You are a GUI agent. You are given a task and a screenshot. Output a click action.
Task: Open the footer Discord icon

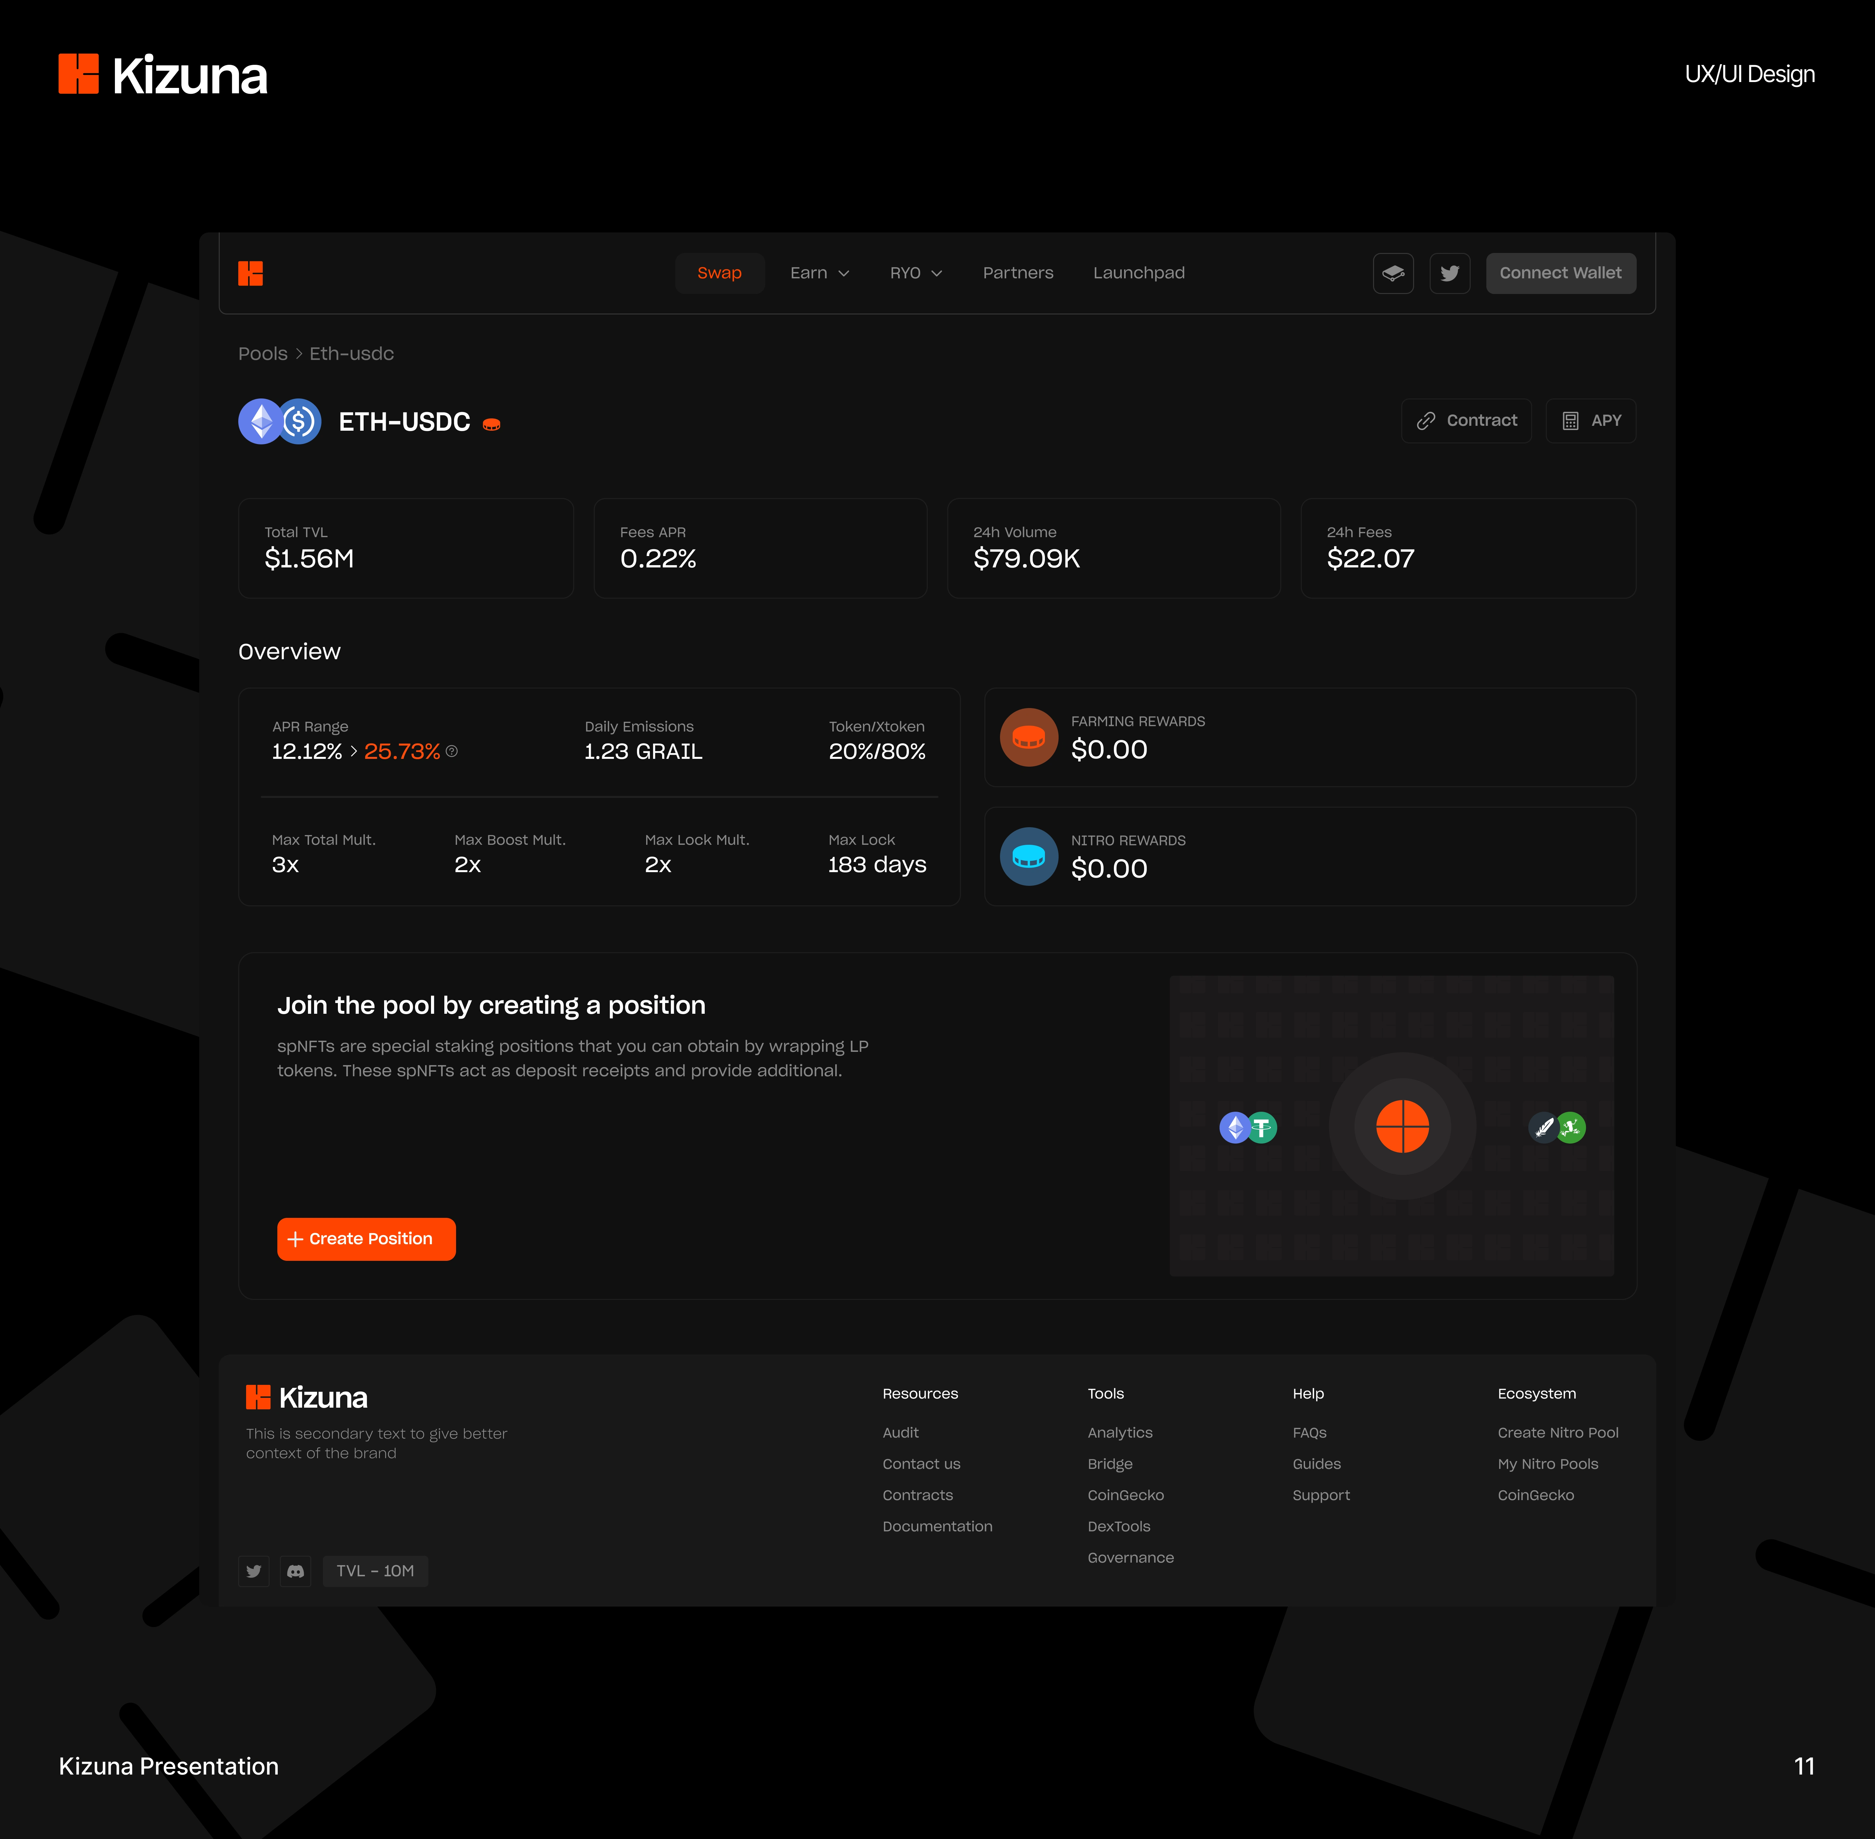tap(296, 1571)
